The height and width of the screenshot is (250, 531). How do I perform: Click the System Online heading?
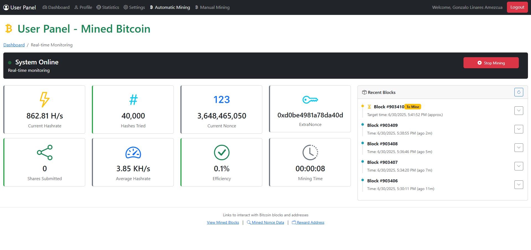[37, 62]
